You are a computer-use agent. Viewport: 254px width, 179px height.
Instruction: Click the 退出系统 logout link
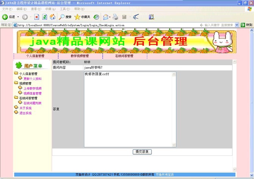point(25,113)
